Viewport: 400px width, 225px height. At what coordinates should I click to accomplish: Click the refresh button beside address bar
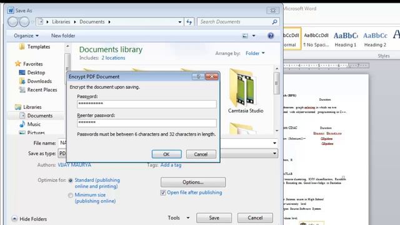[189, 22]
